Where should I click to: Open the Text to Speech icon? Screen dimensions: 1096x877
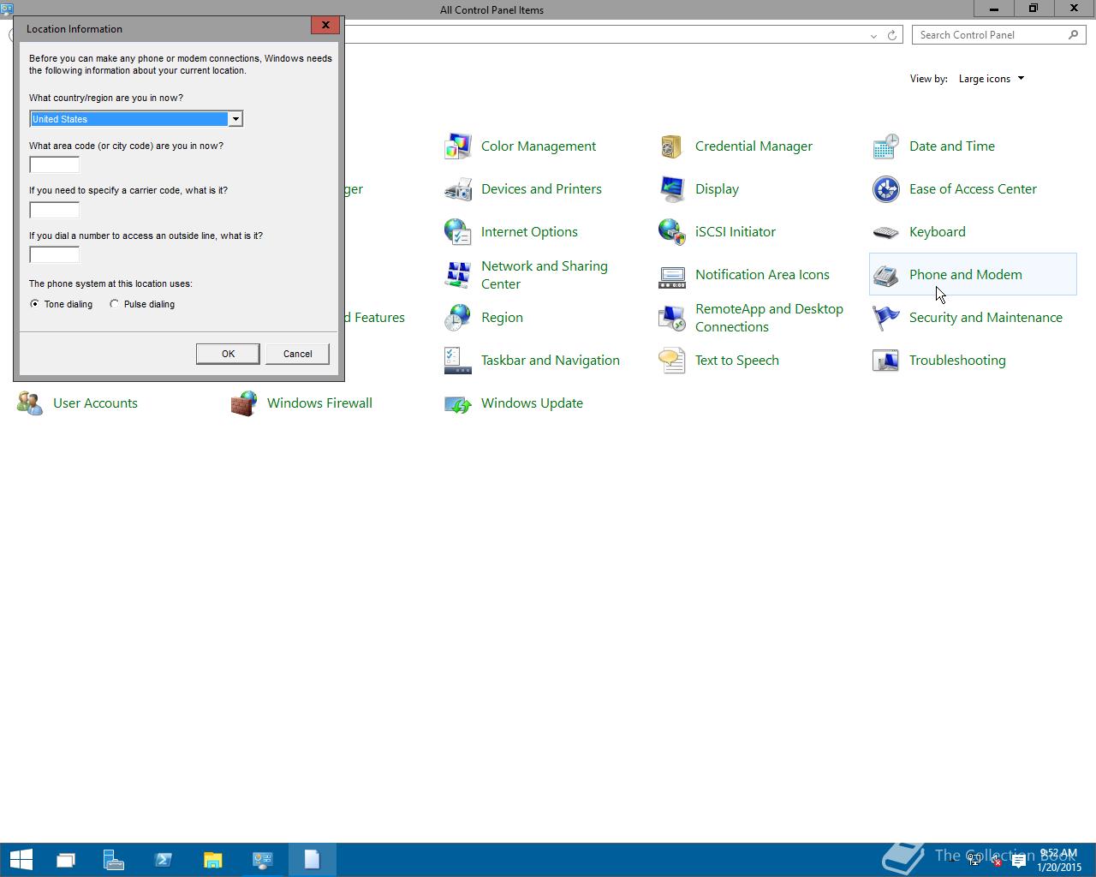click(x=672, y=361)
